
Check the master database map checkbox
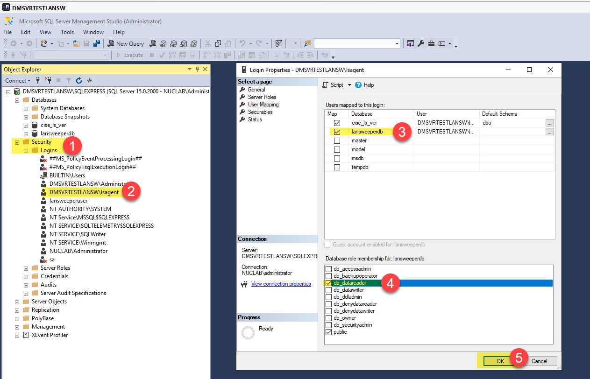click(337, 140)
